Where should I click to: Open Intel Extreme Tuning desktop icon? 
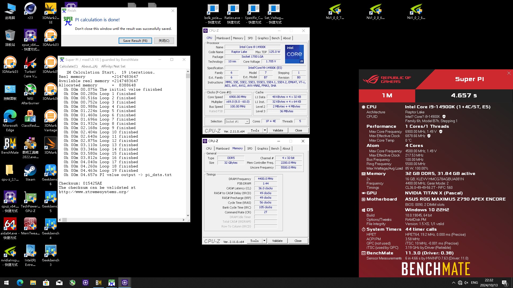[30, 256]
